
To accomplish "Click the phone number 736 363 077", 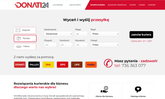I will (134, 66).
